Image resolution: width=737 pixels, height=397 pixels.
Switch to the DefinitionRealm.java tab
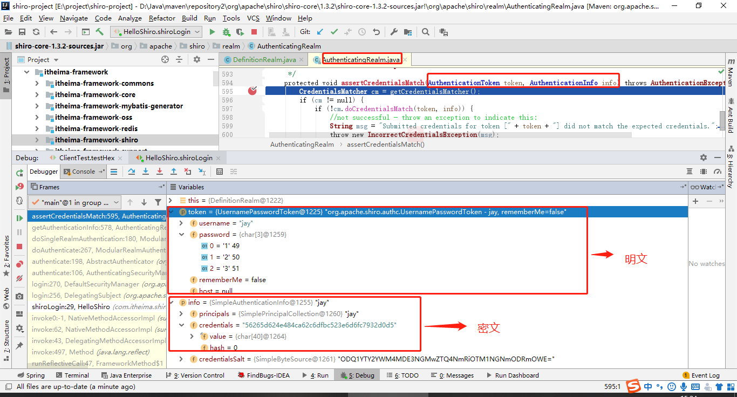pos(260,60)
